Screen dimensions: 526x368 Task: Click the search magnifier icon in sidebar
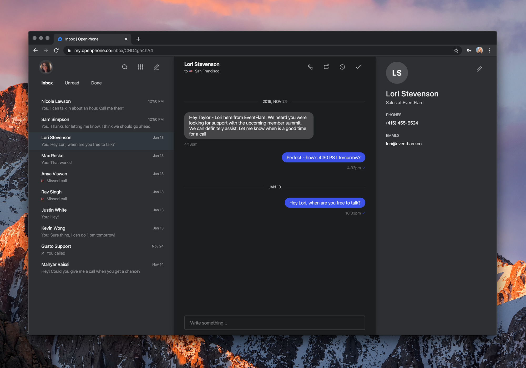click(125, 67)
